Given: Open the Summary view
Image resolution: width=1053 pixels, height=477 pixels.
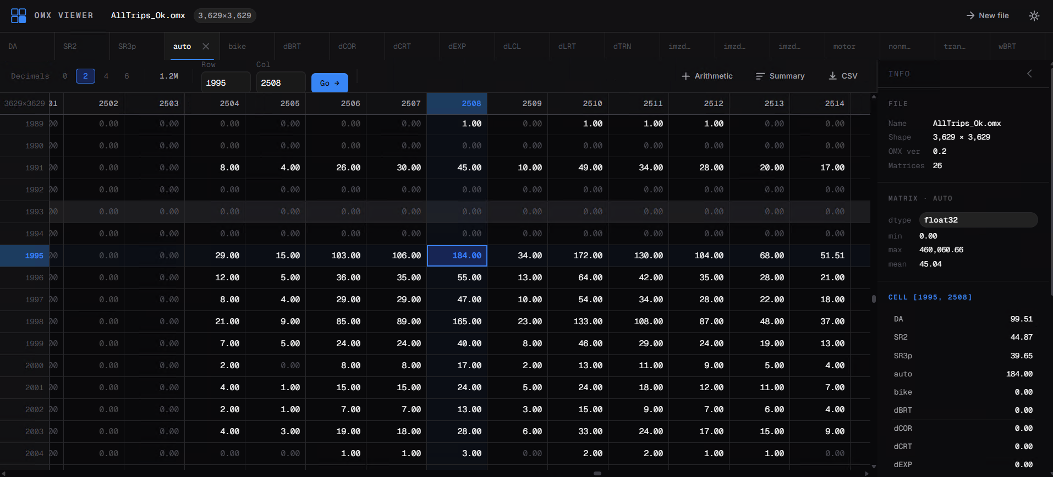Looking at the screenshot, I should [x=780, y=76].
